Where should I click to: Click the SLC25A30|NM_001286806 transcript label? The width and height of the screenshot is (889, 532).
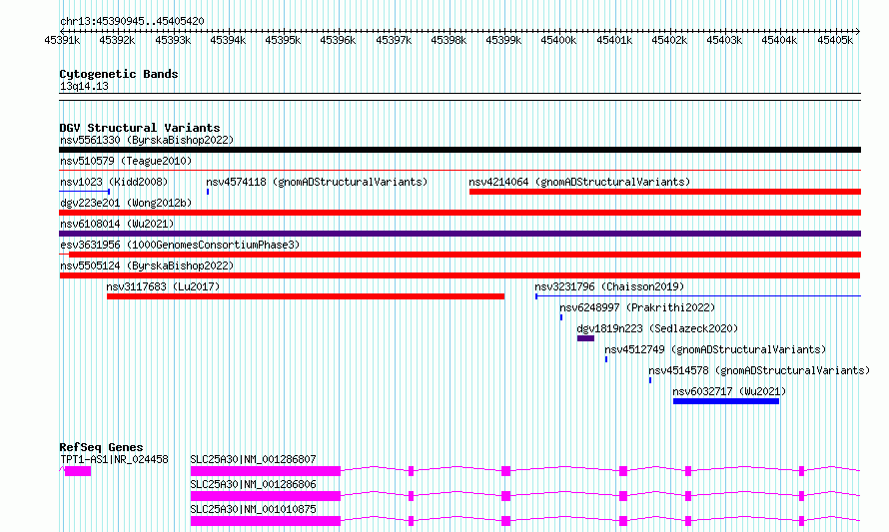click(253, 484)
